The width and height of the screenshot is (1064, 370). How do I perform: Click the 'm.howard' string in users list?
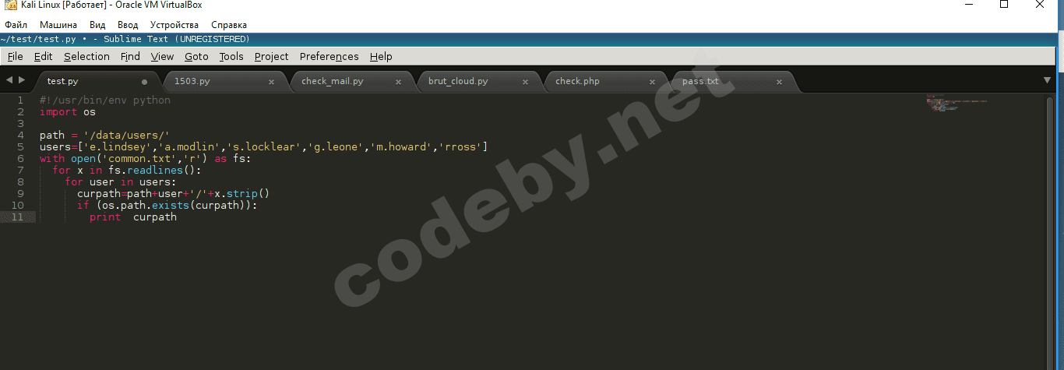click(400, 146)
